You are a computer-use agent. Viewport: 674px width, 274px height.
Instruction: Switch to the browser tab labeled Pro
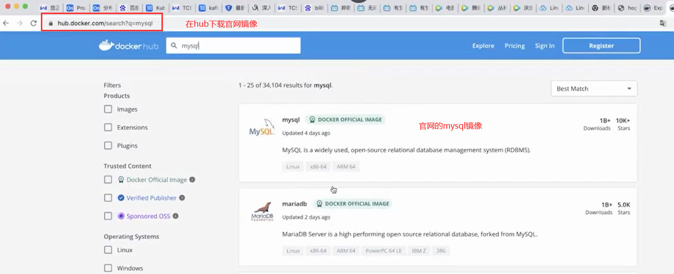(76, 8)
